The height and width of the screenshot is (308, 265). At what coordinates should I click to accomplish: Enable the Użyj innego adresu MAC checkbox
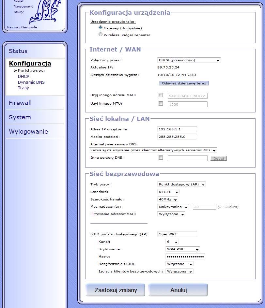pos(161,95)
